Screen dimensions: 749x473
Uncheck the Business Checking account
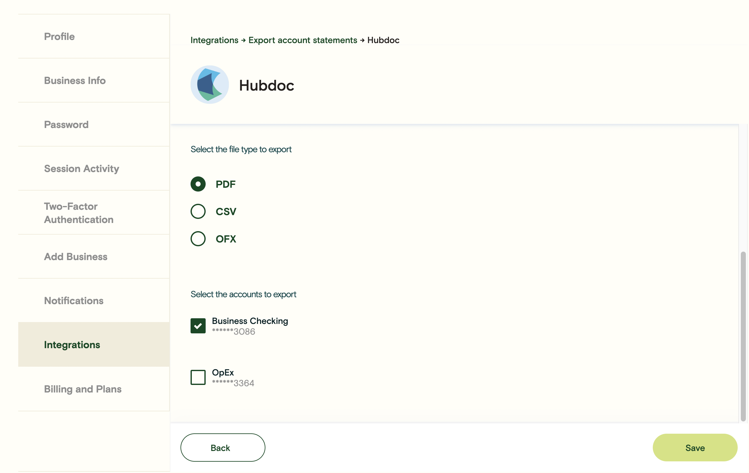[198, 326]
